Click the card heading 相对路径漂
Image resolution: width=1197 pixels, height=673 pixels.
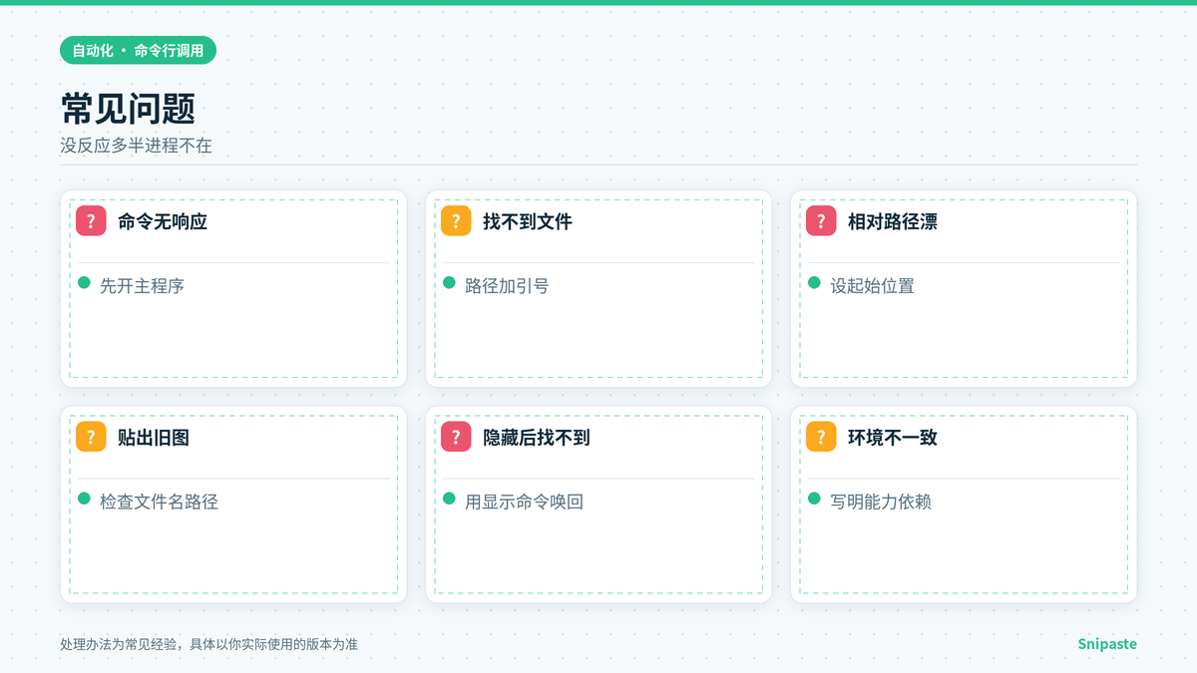pyautogui.click(x=893, y=222)
